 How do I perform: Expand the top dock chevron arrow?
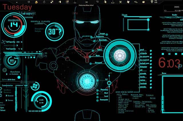[17, 2]
